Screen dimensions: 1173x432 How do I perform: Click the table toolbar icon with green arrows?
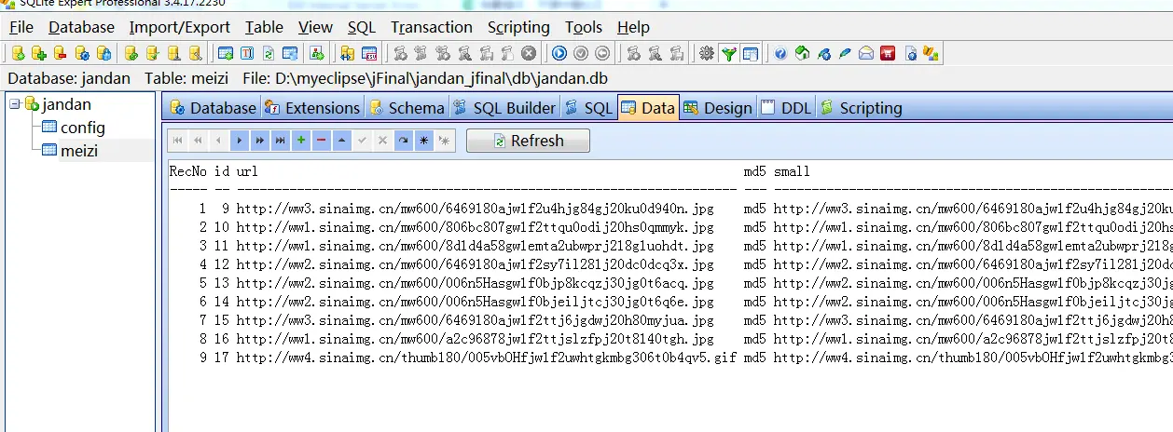click(269, 53)
